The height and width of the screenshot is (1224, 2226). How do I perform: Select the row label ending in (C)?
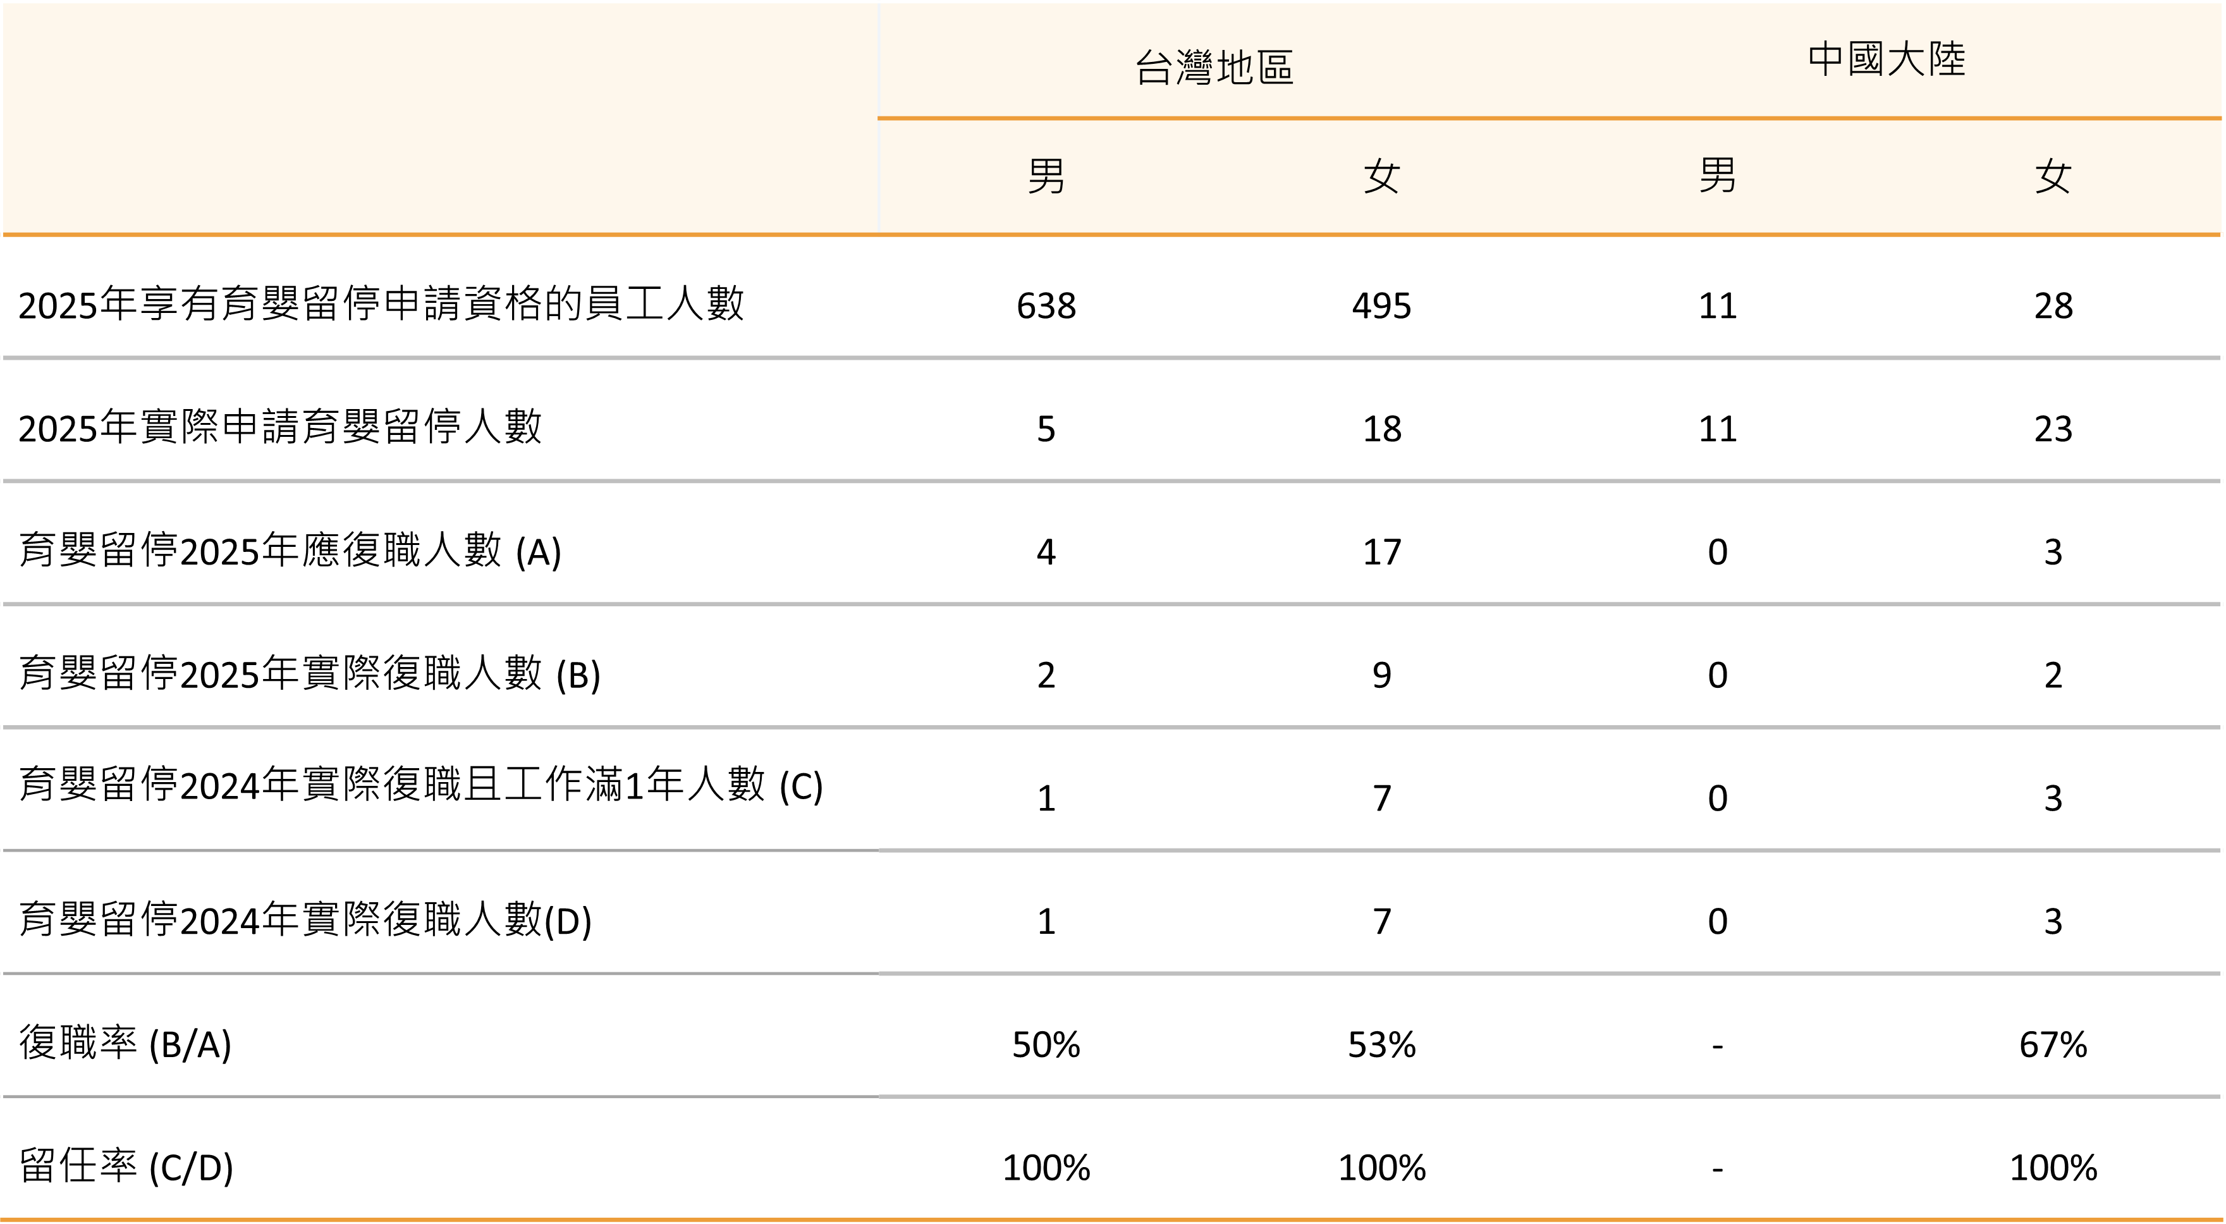click(x=421, y=785)
